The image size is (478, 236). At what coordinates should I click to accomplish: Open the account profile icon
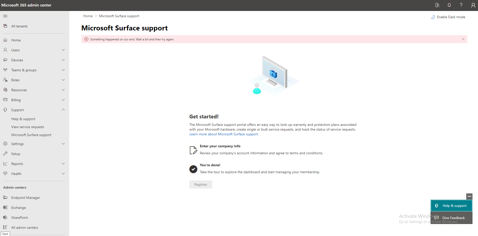tap(473, 5)
